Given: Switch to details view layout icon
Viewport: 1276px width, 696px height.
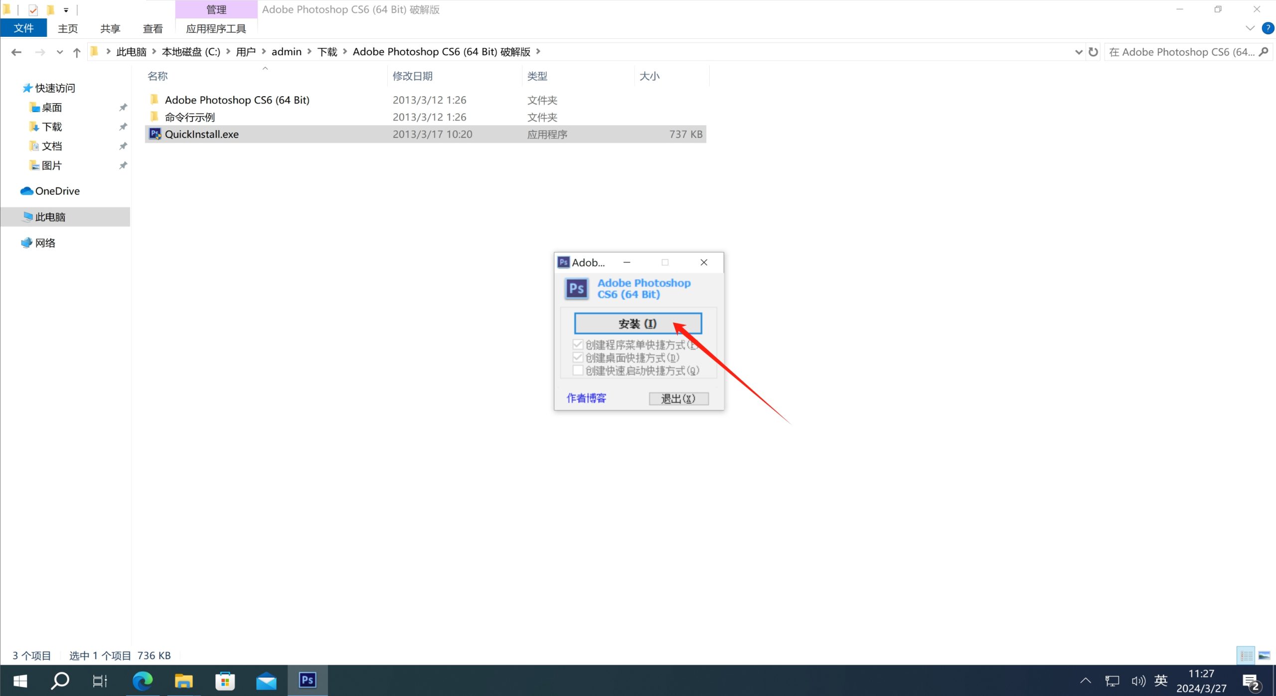Looking at the screenshot, I should 1246,655.
